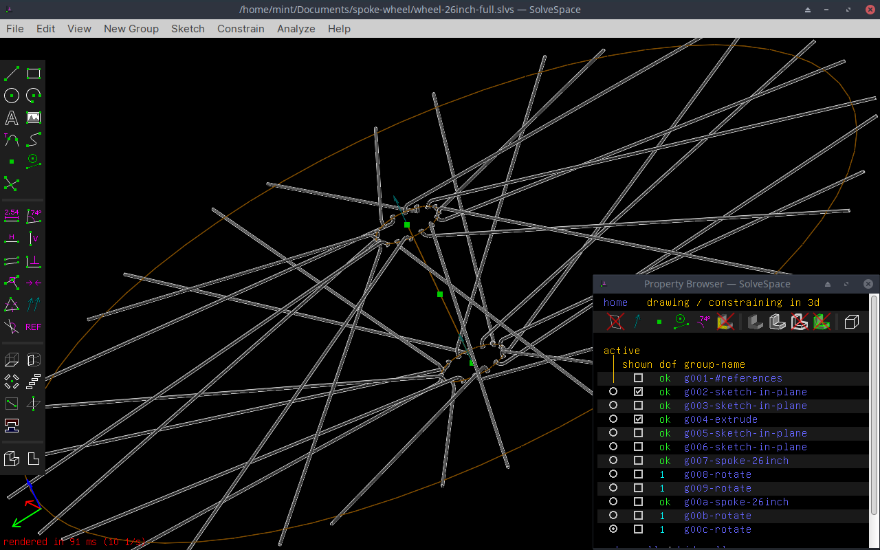The height and width of the screenshot is (550, 880).
Task: Open the File menu
Action: click(15, 28)
